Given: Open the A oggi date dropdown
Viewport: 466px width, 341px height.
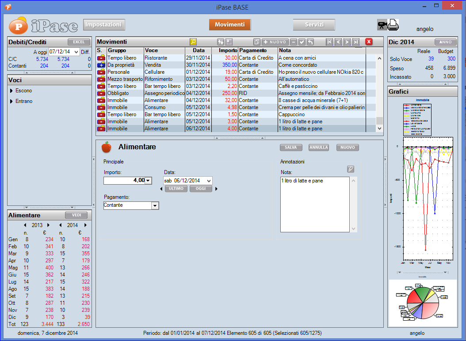Looking at the screenshot, I should [x=76, y=52].
